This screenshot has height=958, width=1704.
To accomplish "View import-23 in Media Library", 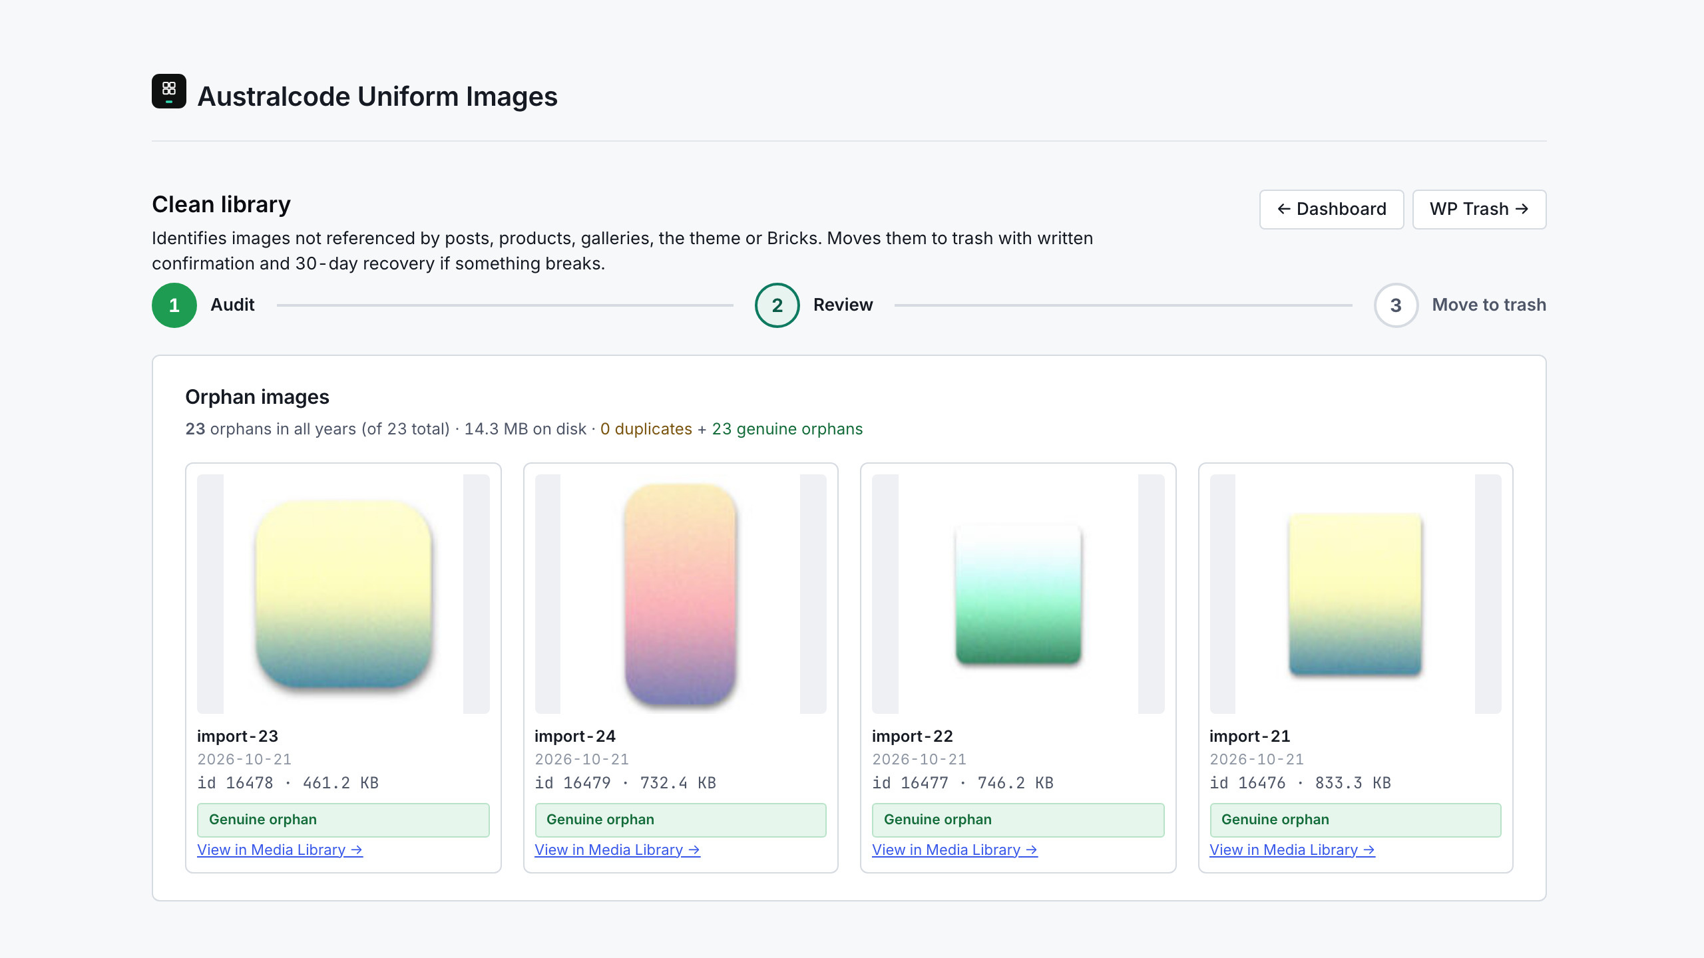I will tap(280, 850).
